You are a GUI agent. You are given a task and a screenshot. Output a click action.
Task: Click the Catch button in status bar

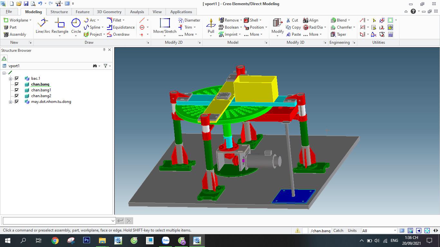pos(338,231)
